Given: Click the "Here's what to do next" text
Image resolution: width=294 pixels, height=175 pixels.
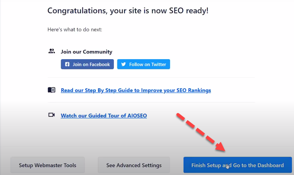Looking at the screenshot, I should coord(75,30).
